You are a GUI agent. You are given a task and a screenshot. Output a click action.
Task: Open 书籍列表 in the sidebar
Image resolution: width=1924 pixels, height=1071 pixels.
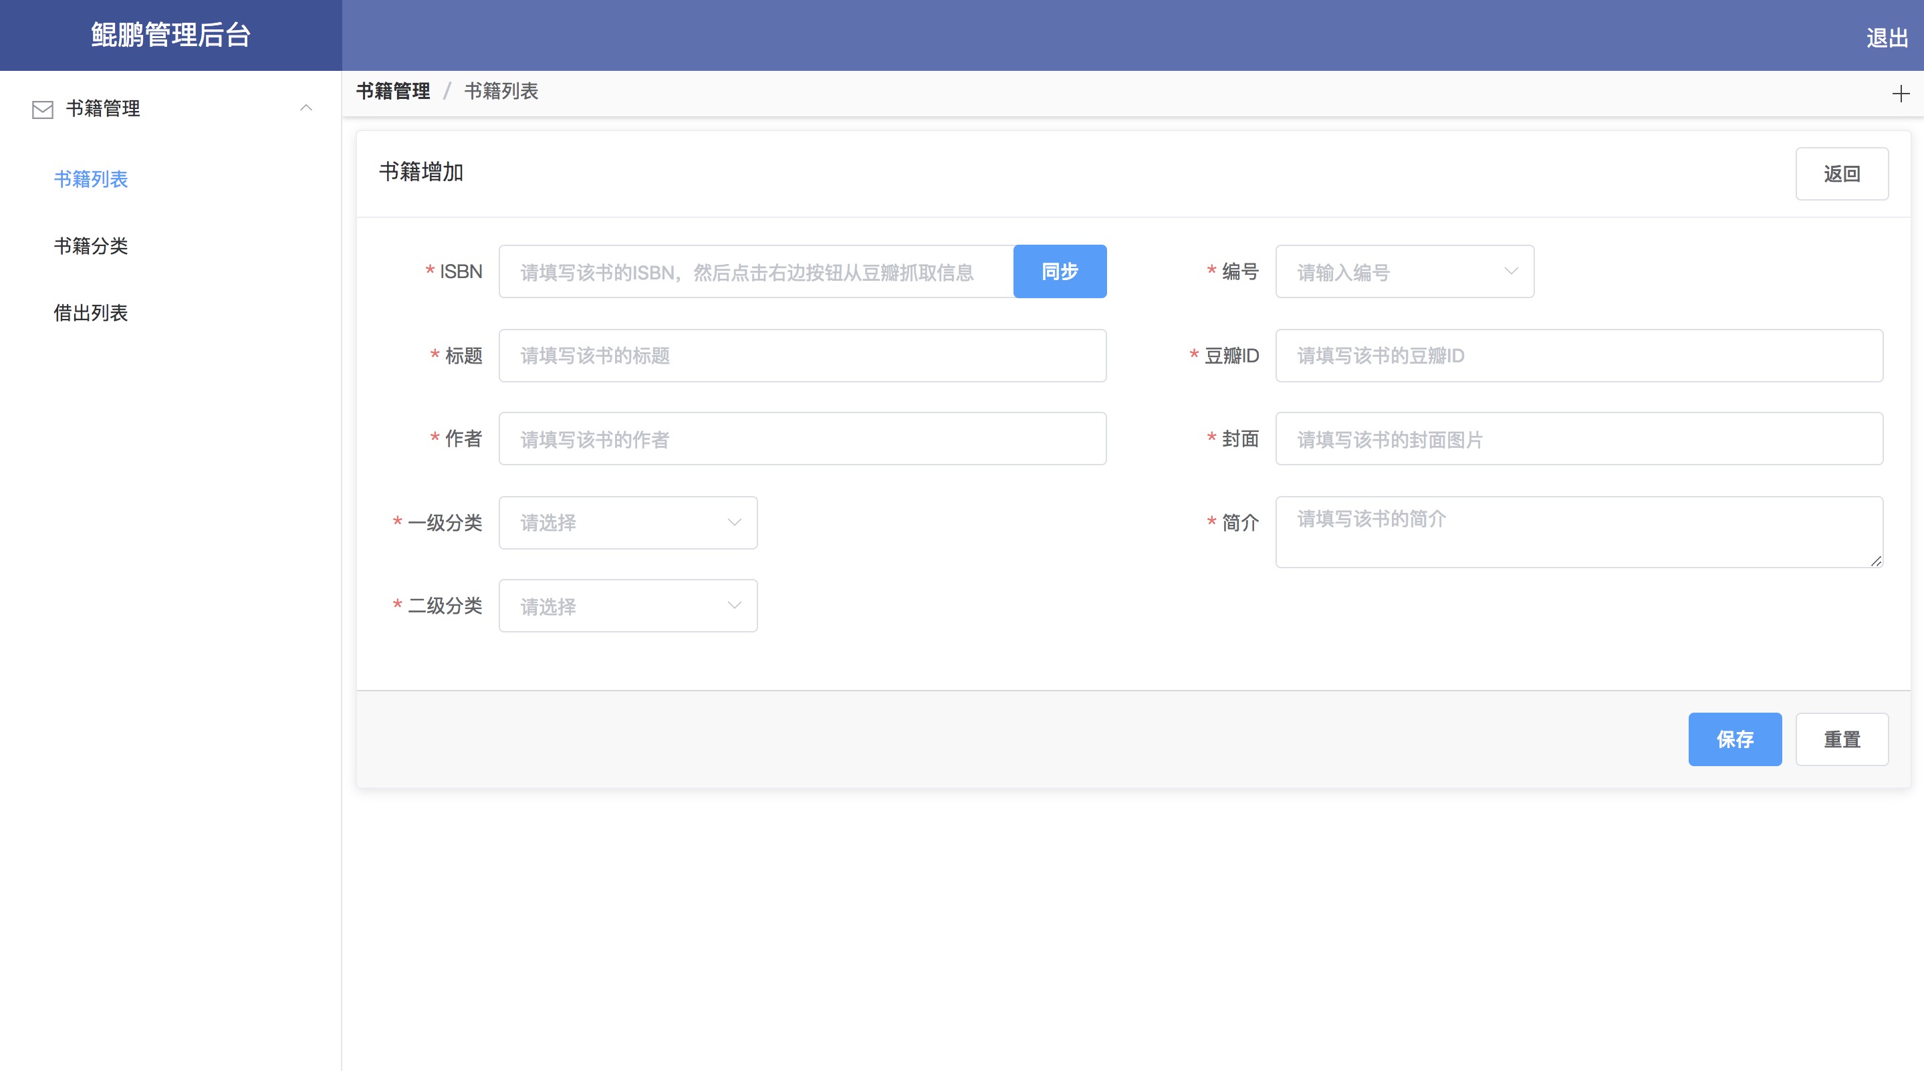pyautogui.click(x=90, y=179)
